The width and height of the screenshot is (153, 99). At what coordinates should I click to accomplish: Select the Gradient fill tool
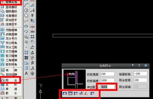(26, 58)
